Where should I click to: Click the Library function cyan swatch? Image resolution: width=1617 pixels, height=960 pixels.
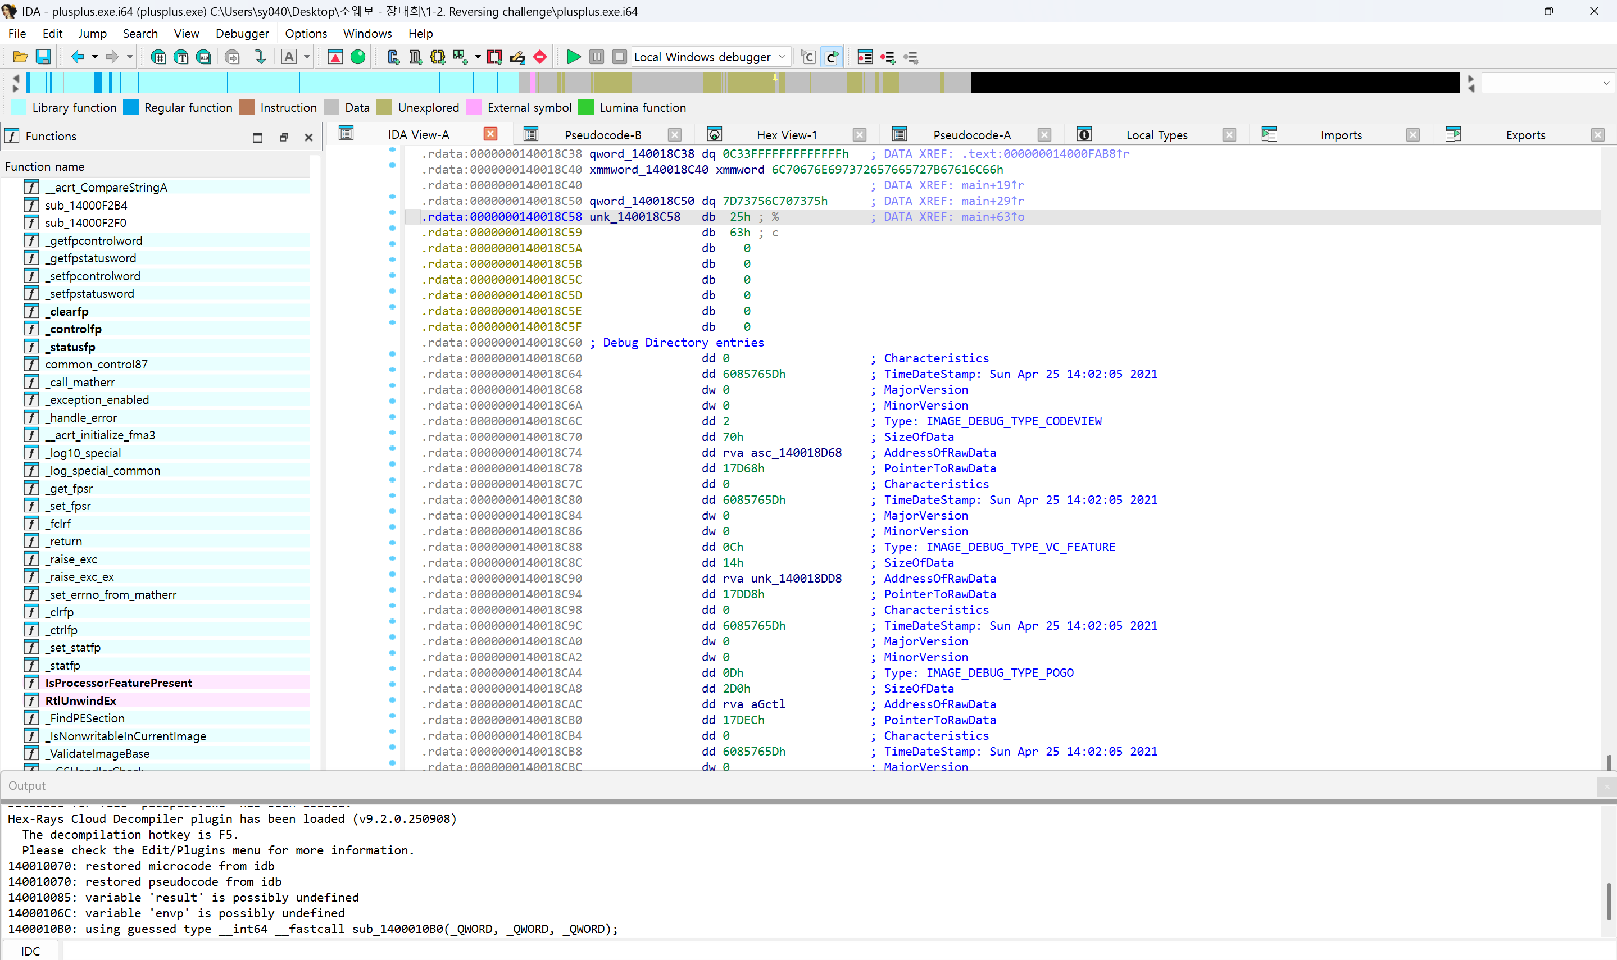pos(19,107)
